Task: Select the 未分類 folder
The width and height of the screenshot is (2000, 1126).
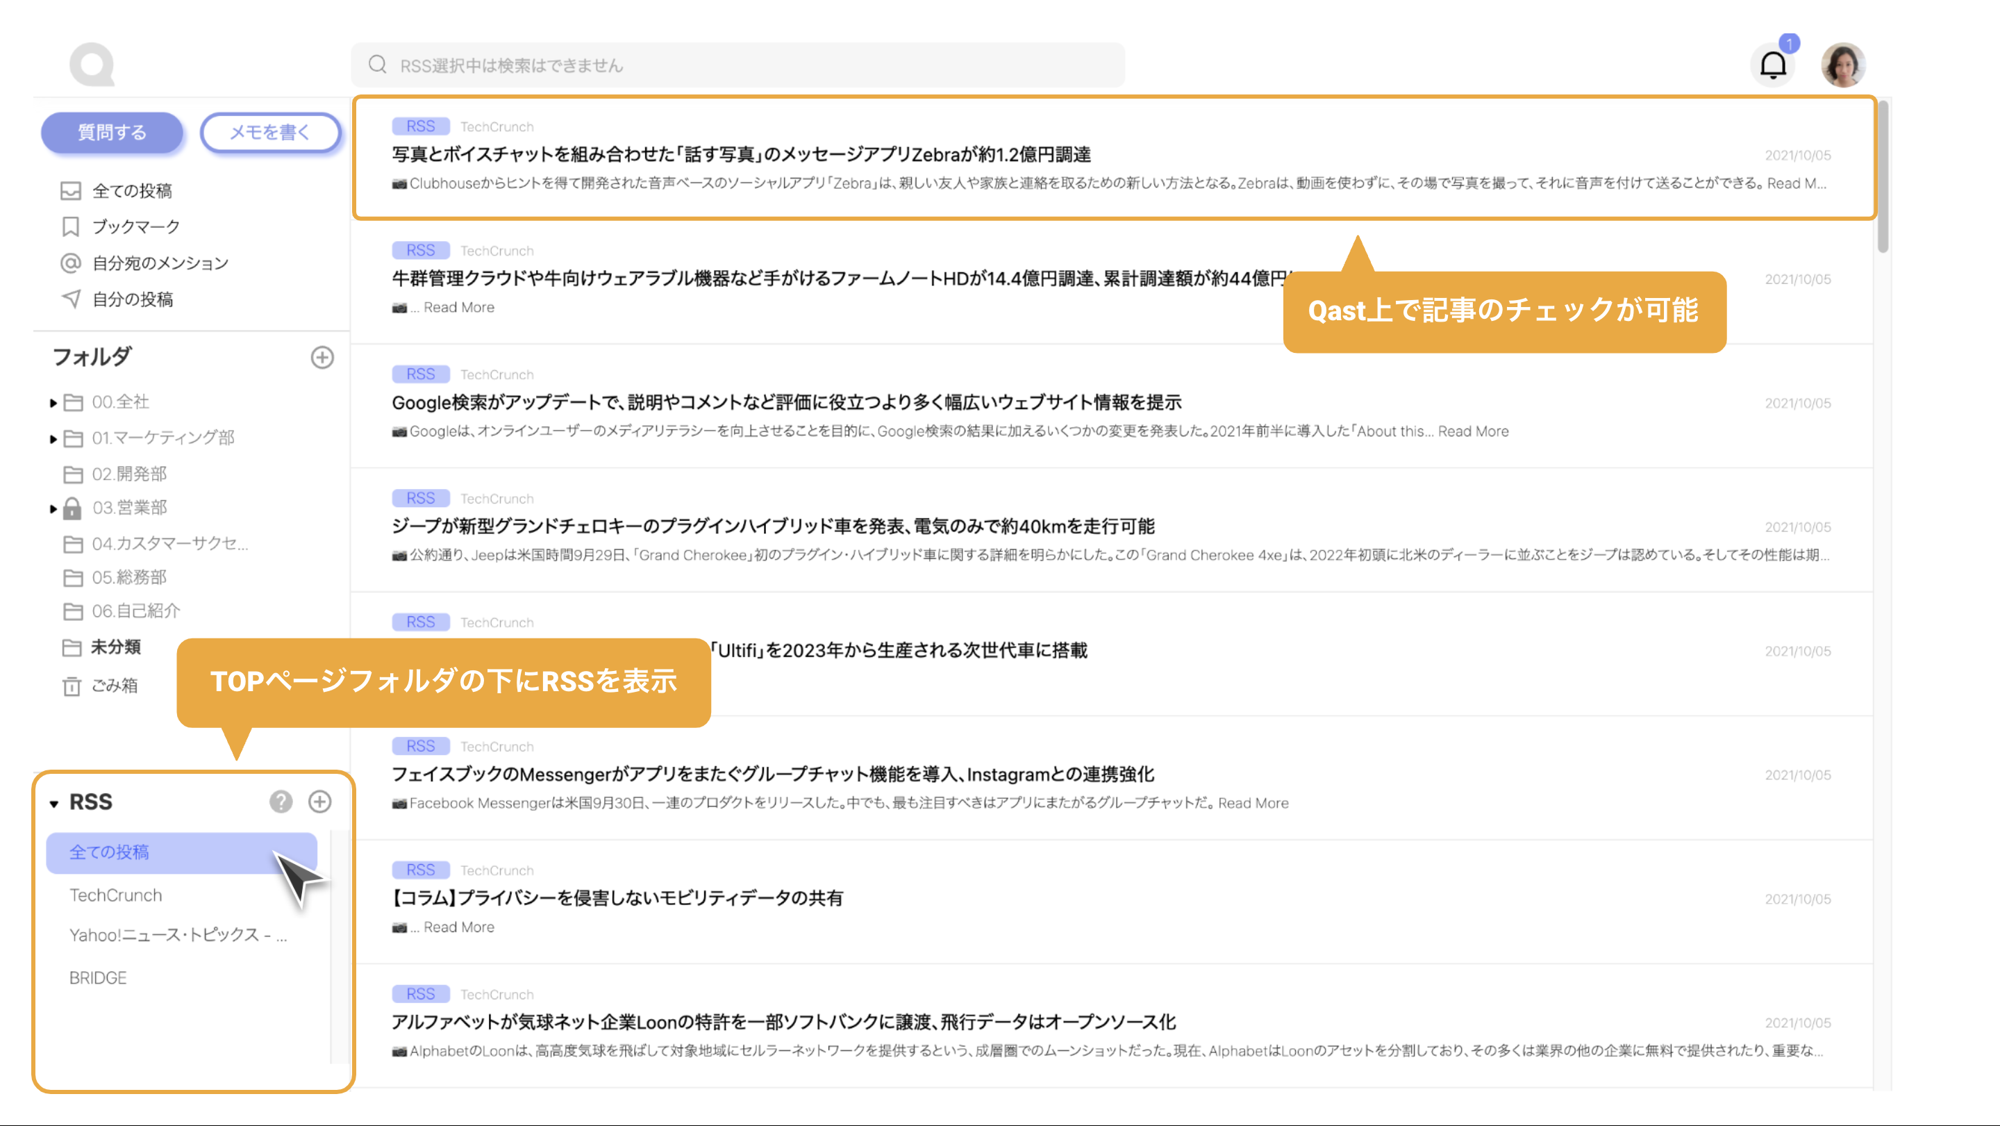Action: tap(115, 647)
